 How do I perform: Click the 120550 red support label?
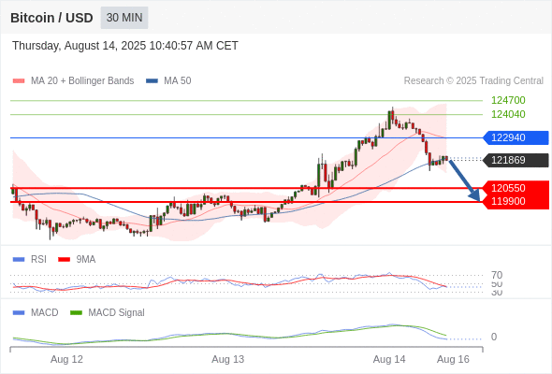pyautogui.click(x=516, y=188)
